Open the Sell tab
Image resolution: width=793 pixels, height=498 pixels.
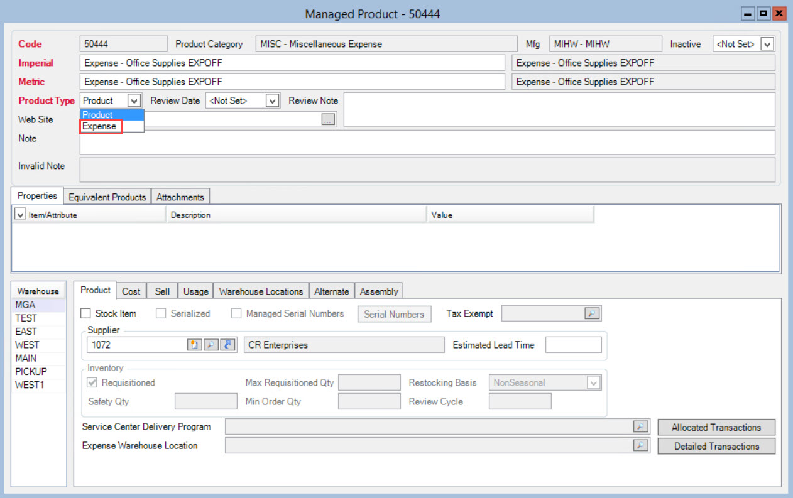point(162,291)
